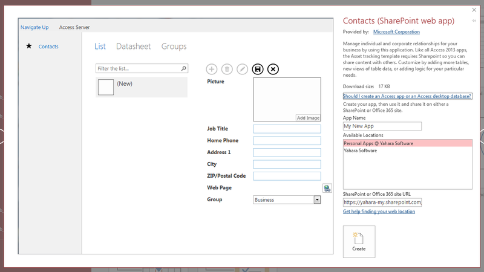The width and height of the screenshot is (484, 272).
Task: Click the Cancel X circle icon
Action: pos(273,70)
